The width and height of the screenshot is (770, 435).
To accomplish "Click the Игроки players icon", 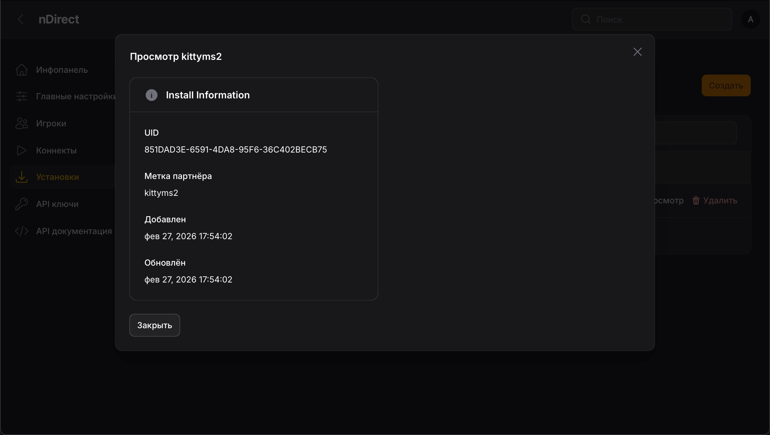I will coord(21,123).
